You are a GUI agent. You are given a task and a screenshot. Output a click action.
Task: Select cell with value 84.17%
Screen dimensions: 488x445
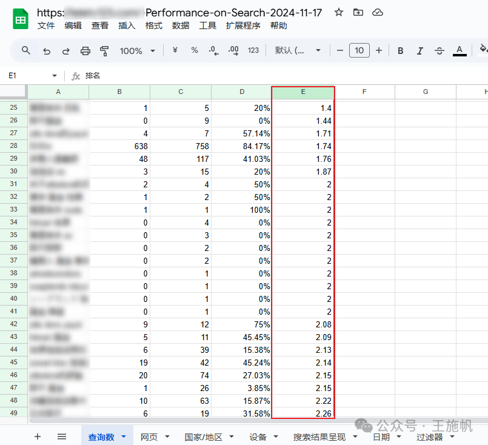click(x=241, y=146)
